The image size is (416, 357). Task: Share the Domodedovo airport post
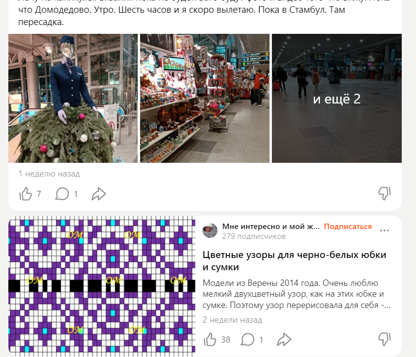99,194
